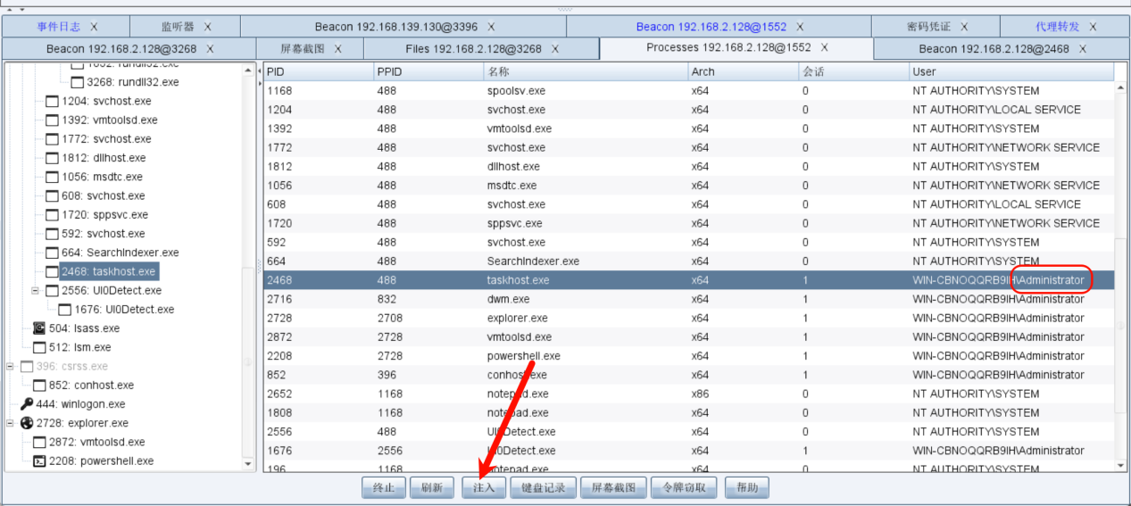Viewport: 1131px width, 506px height.
Task: Click the terminal icon beside 2208: powershell.exe
Action: (x=39, y=461)
